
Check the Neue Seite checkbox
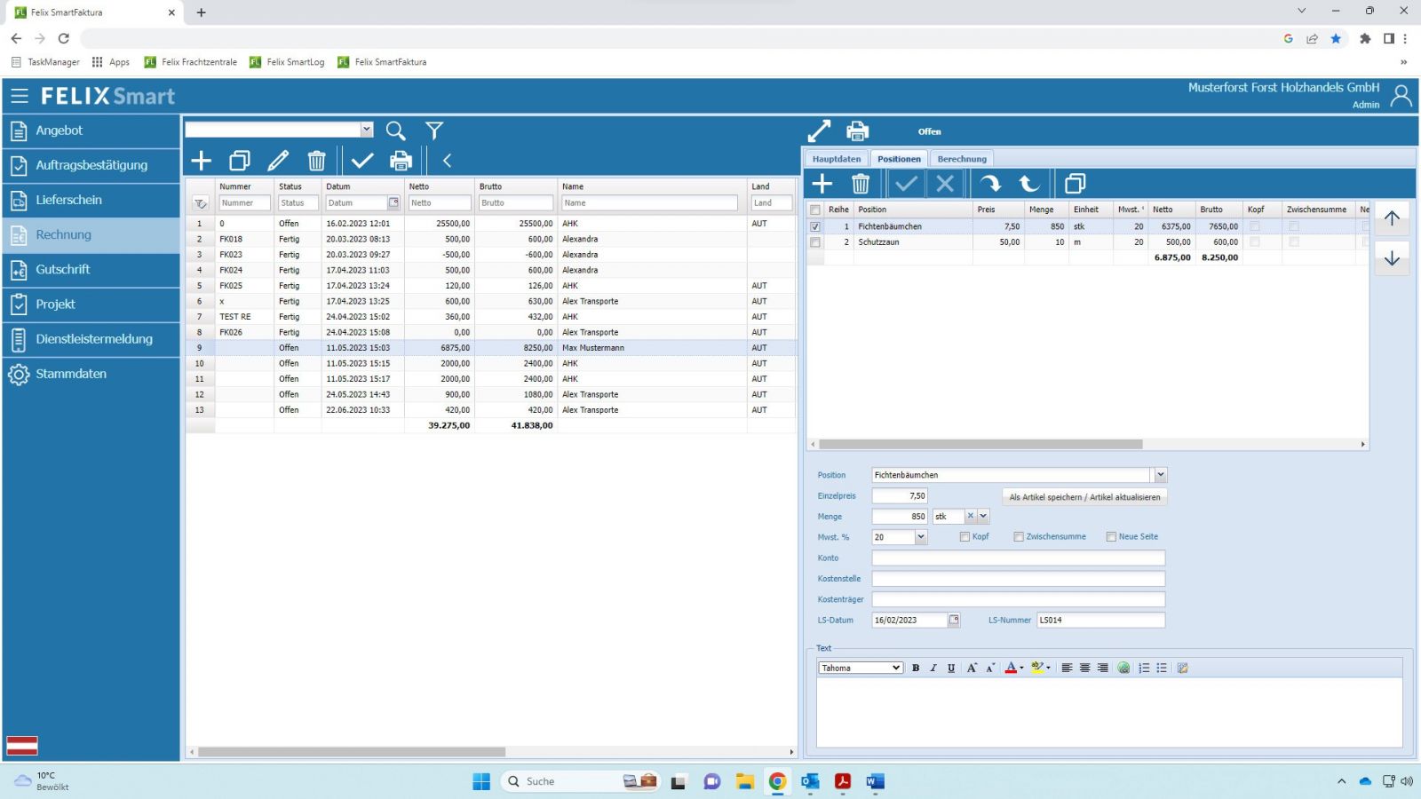(1111, 537)
